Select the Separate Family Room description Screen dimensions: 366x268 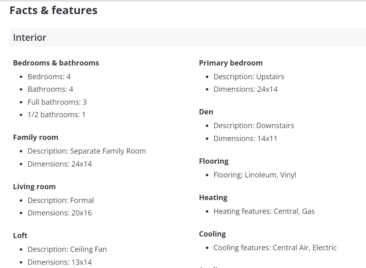[x=87, y=151]
